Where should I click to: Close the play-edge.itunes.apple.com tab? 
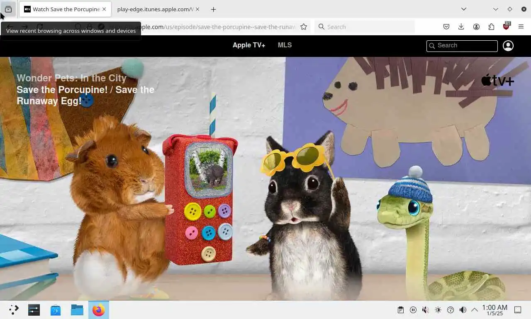pyautogui.click(x=197, y=9)
